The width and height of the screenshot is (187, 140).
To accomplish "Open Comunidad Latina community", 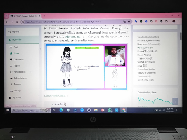I will point(146,69).
